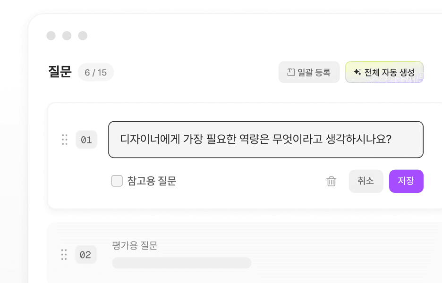This screenshot has width=442, height=283.
Task: Start 전체 자동 생성 auto generation
Action: click(x=384, y=72)
